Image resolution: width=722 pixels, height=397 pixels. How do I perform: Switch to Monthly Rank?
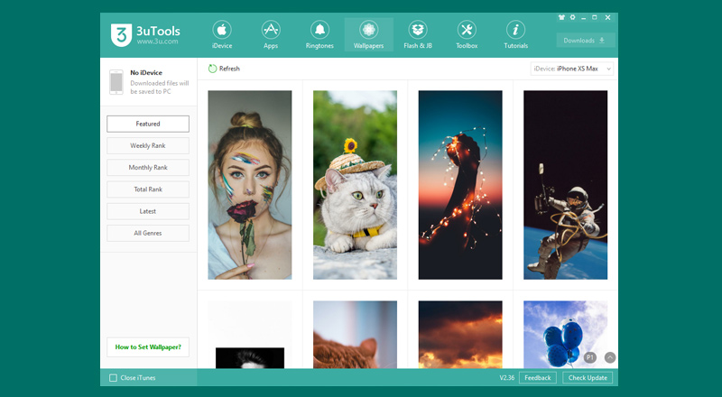pos(148,168)
